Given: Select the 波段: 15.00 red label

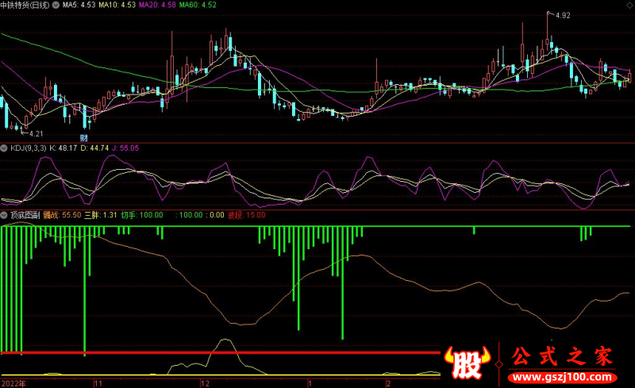Looking at the screenshot, I should coord(246,214).
